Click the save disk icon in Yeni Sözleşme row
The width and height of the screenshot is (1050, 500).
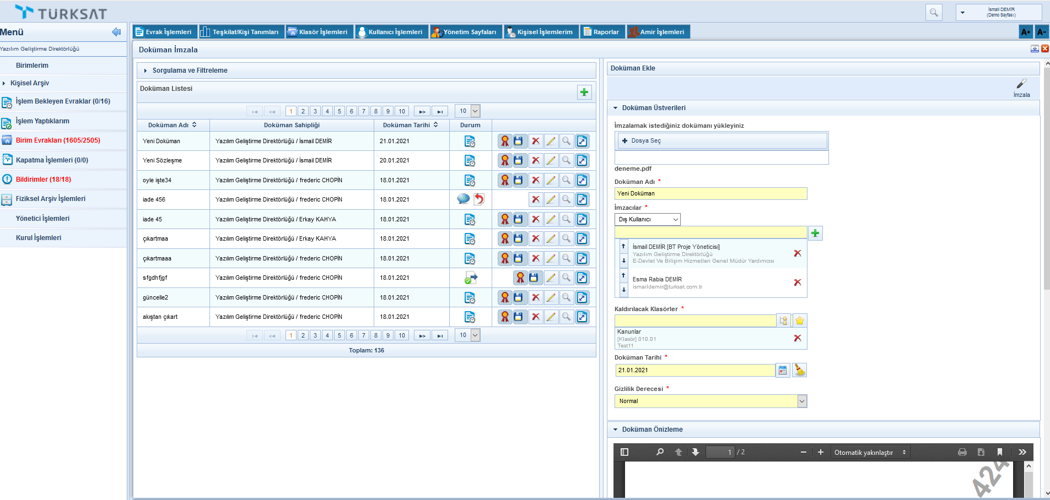tap(518, 161)
